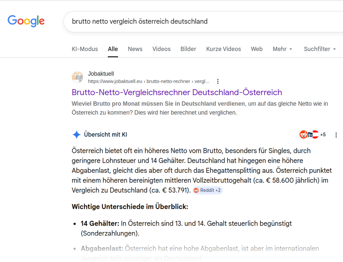Switch to the KI-Modus tab

[x=85, y=49]
